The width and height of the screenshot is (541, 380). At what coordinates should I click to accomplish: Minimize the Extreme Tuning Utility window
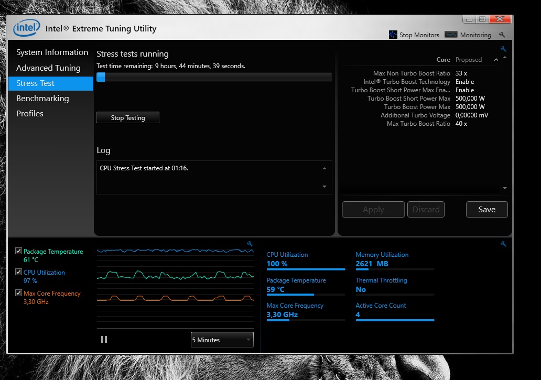469,19
